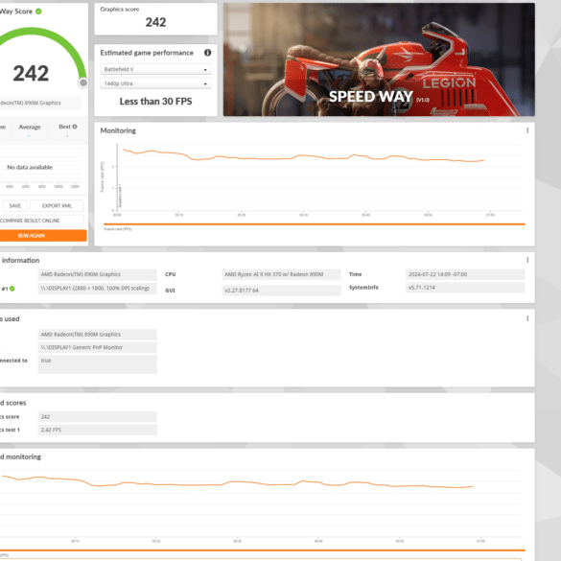
Task: Click the gray knob on the score gauge
Action: (83, 83)
